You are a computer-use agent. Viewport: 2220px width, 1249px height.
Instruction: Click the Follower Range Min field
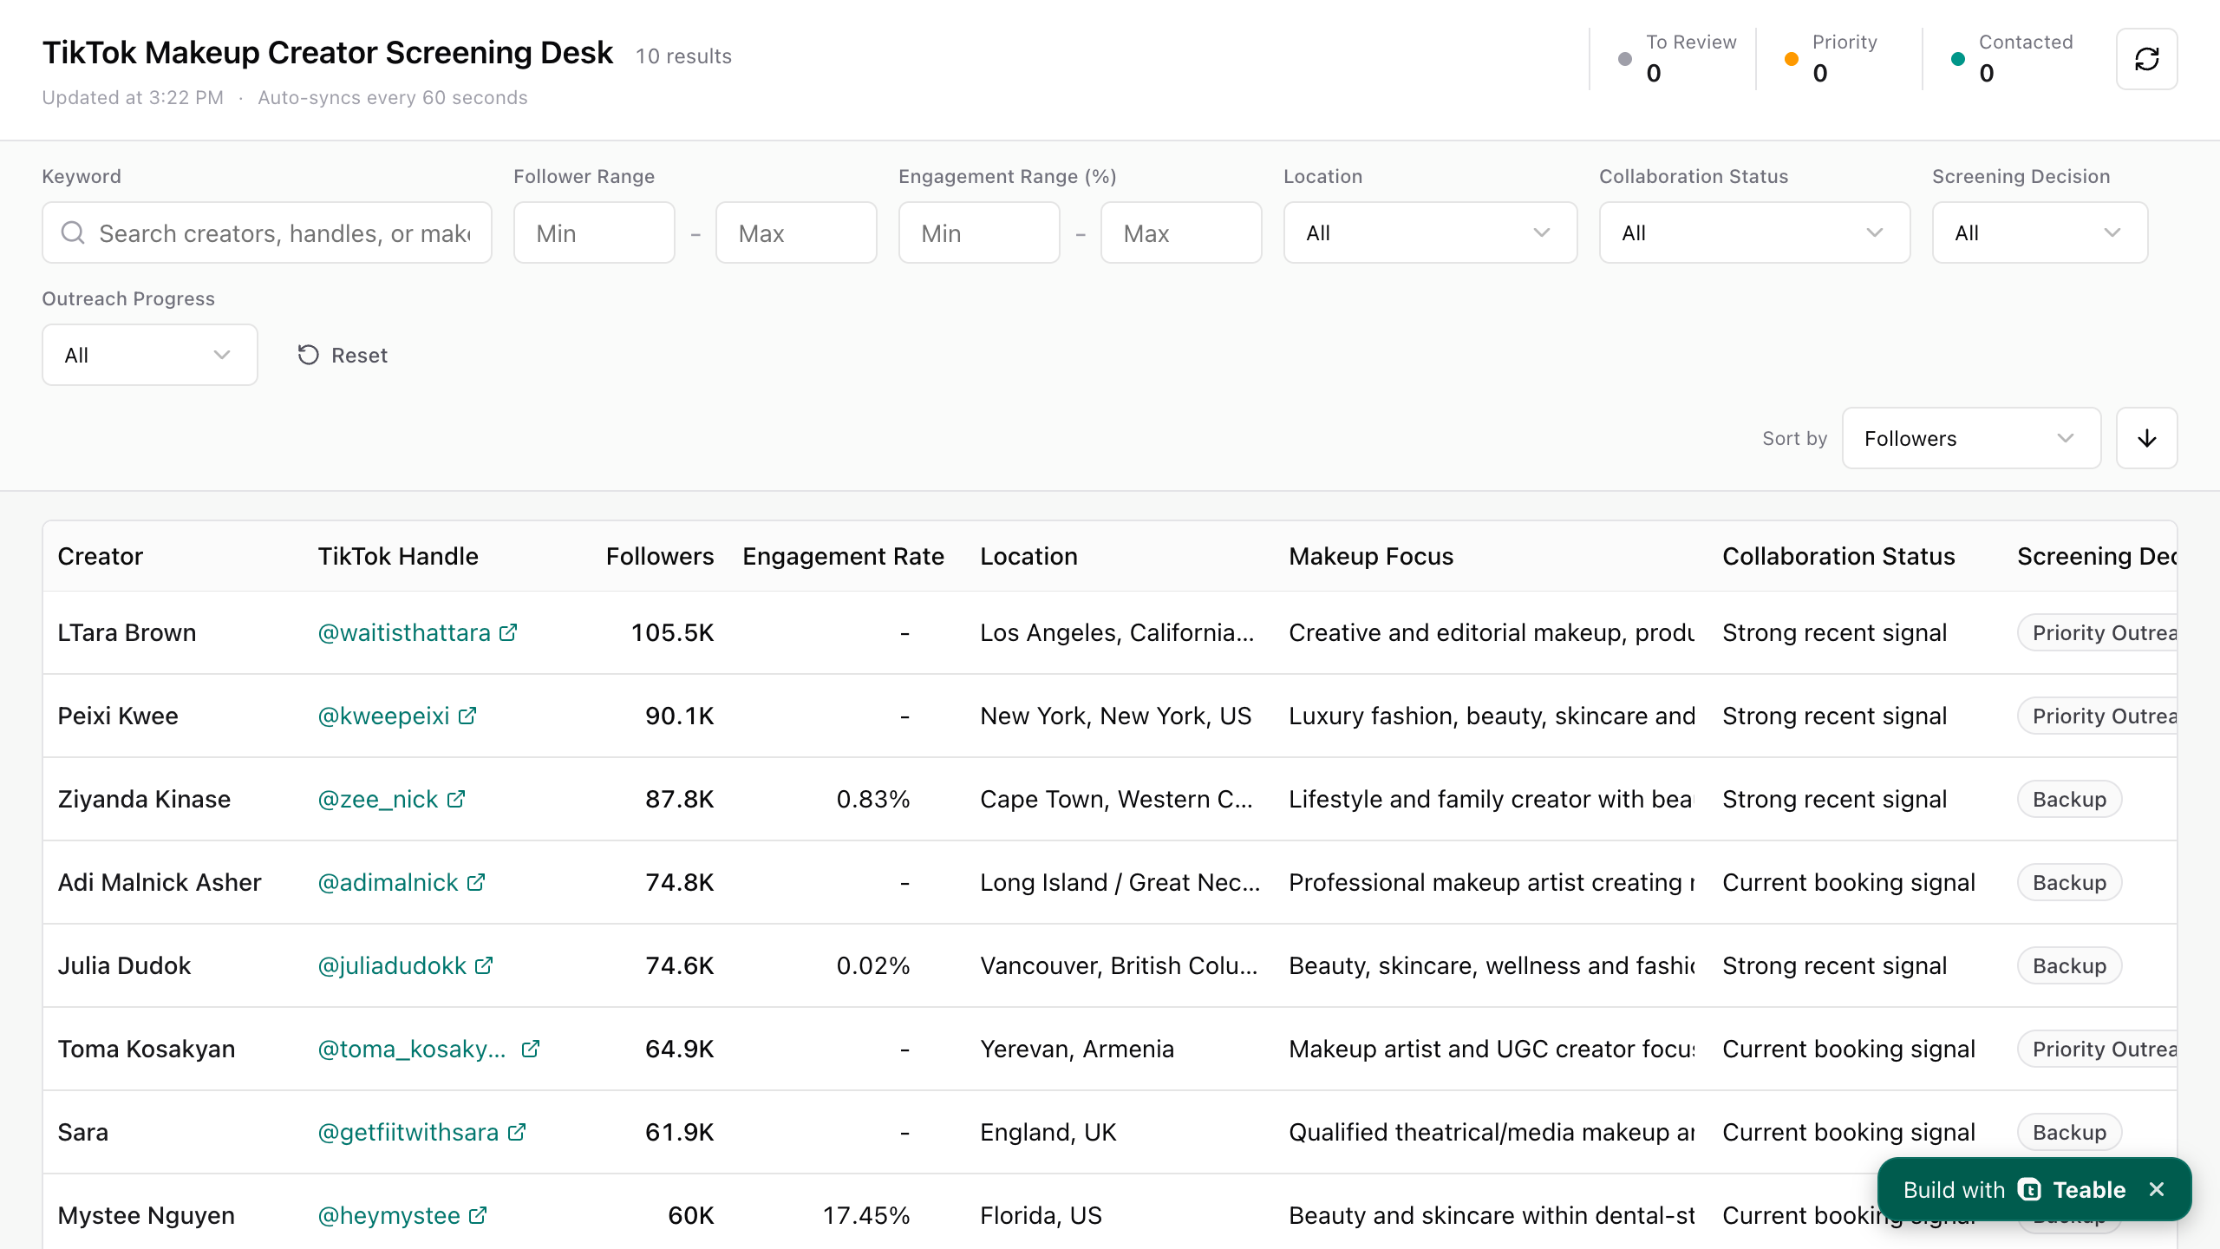[594, 232]
